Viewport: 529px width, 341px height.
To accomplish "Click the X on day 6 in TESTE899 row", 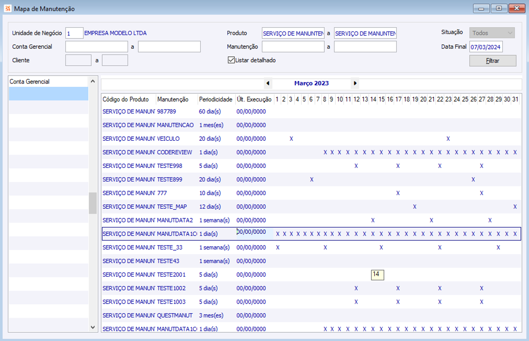I will pyautogui.click(x=311, y=179).
